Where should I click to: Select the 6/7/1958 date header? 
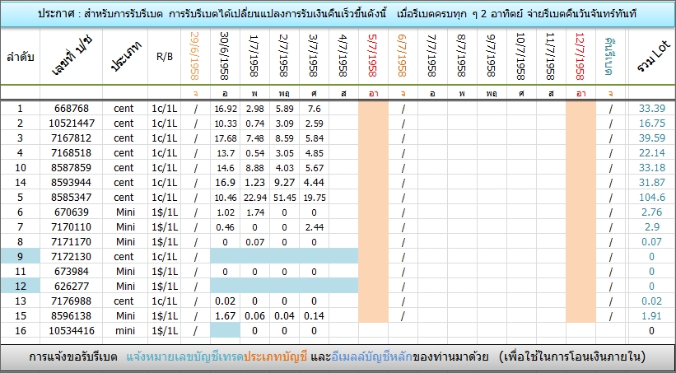click(403, 57)
